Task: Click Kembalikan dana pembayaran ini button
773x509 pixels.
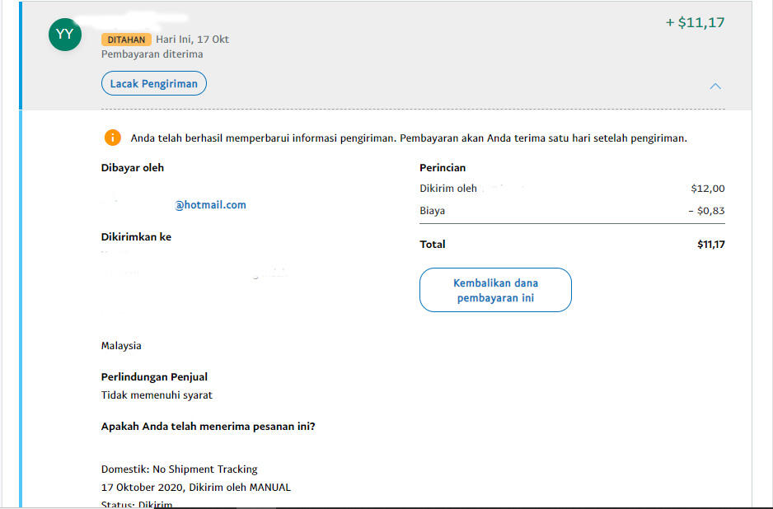Action: coord(495,290)
